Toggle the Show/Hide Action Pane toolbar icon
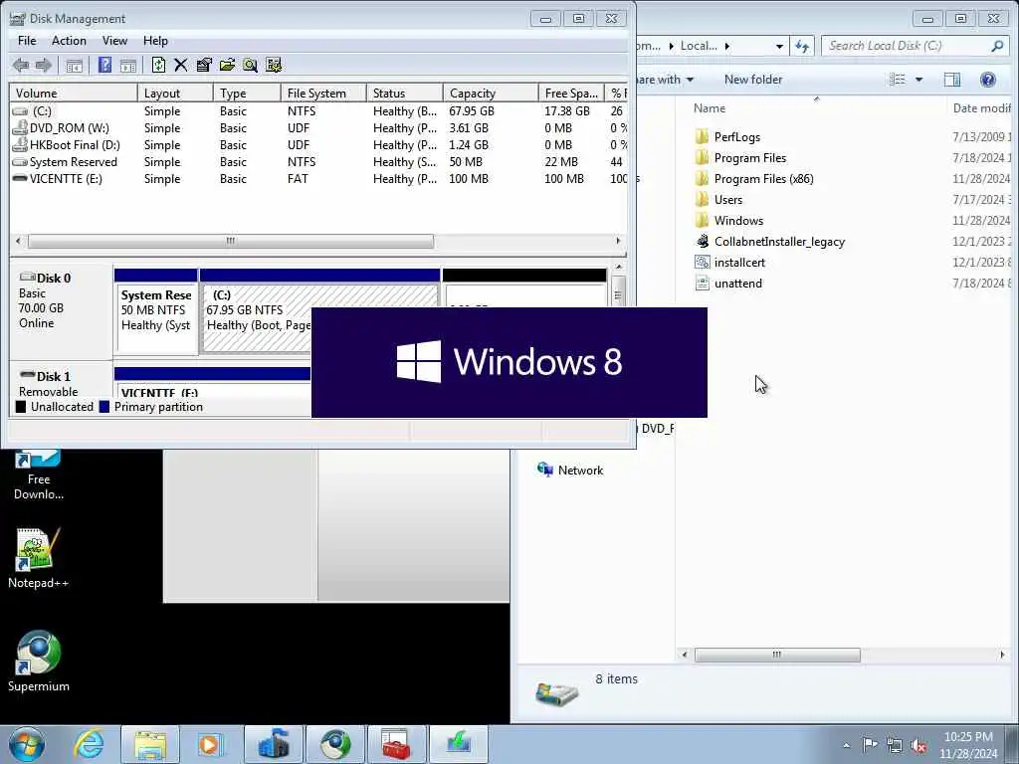 [x=128, y=65]
